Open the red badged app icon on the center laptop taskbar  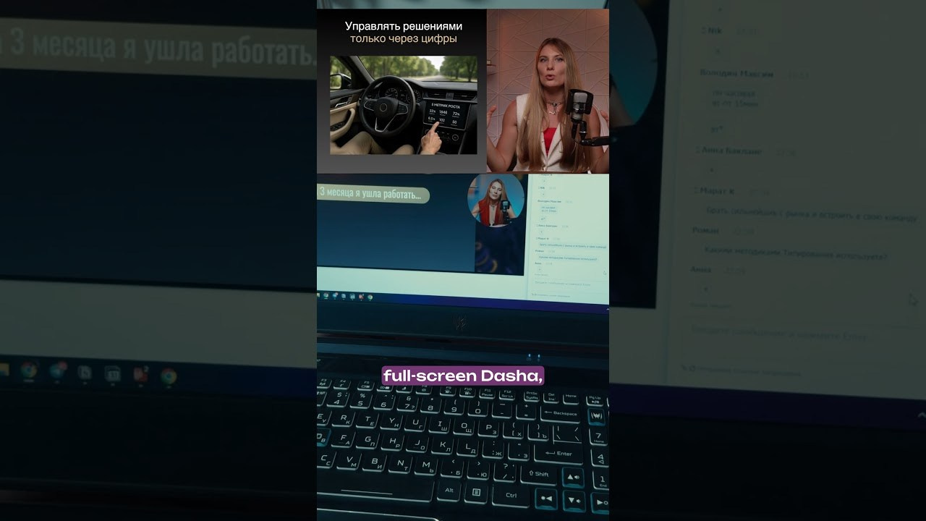click(x=362, y=297)
